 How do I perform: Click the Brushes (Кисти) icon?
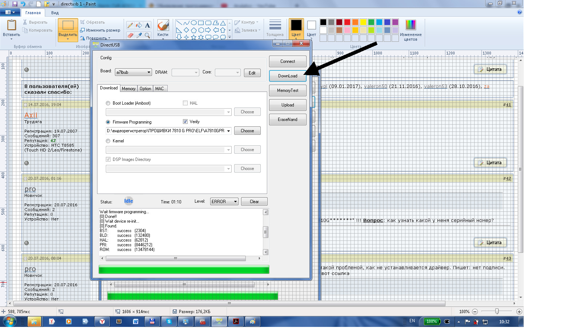click(163, 25)
